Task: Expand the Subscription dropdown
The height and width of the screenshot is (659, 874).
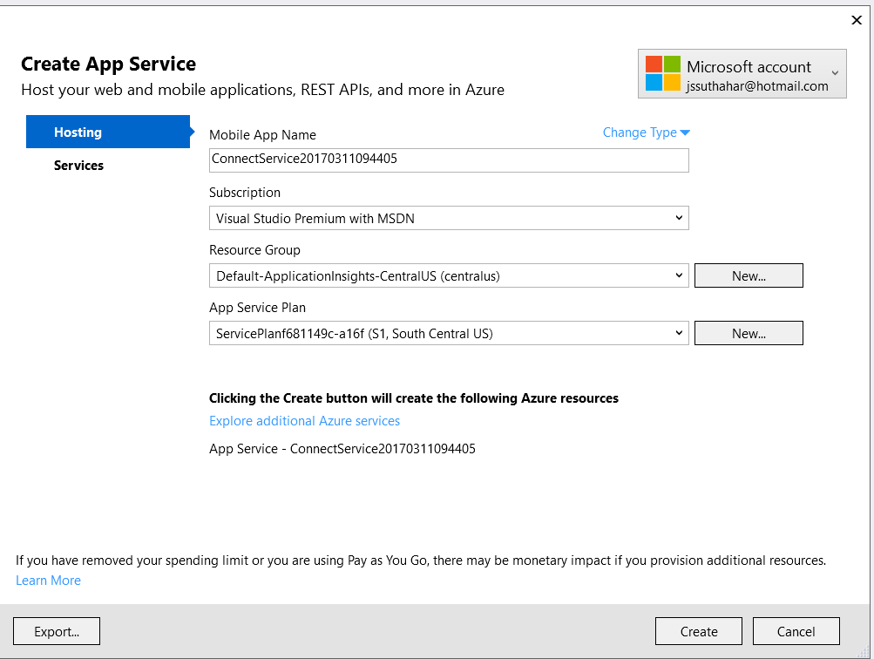Action: click(x=449, y=218)
